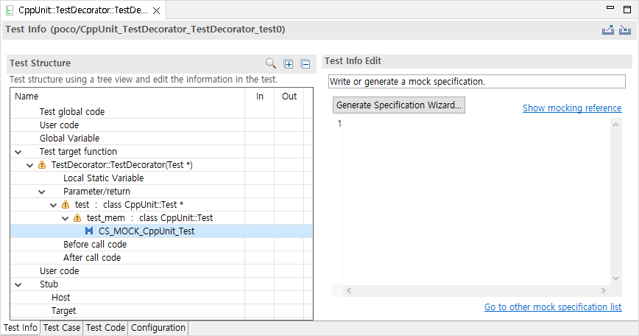Select Test global code row

pos(161,112)
